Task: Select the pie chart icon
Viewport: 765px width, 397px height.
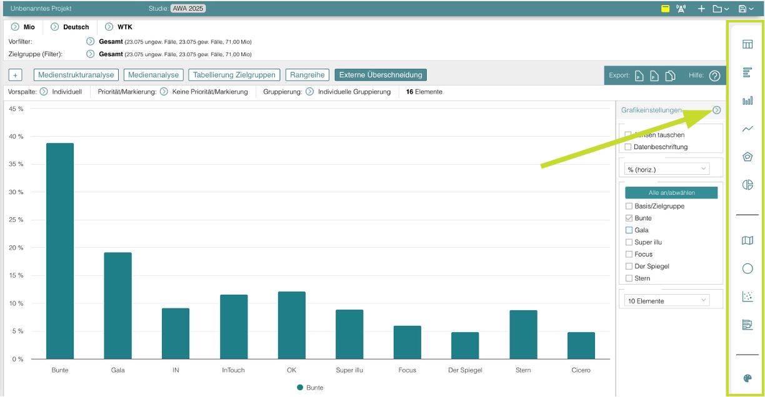Action: coord(747,185)
